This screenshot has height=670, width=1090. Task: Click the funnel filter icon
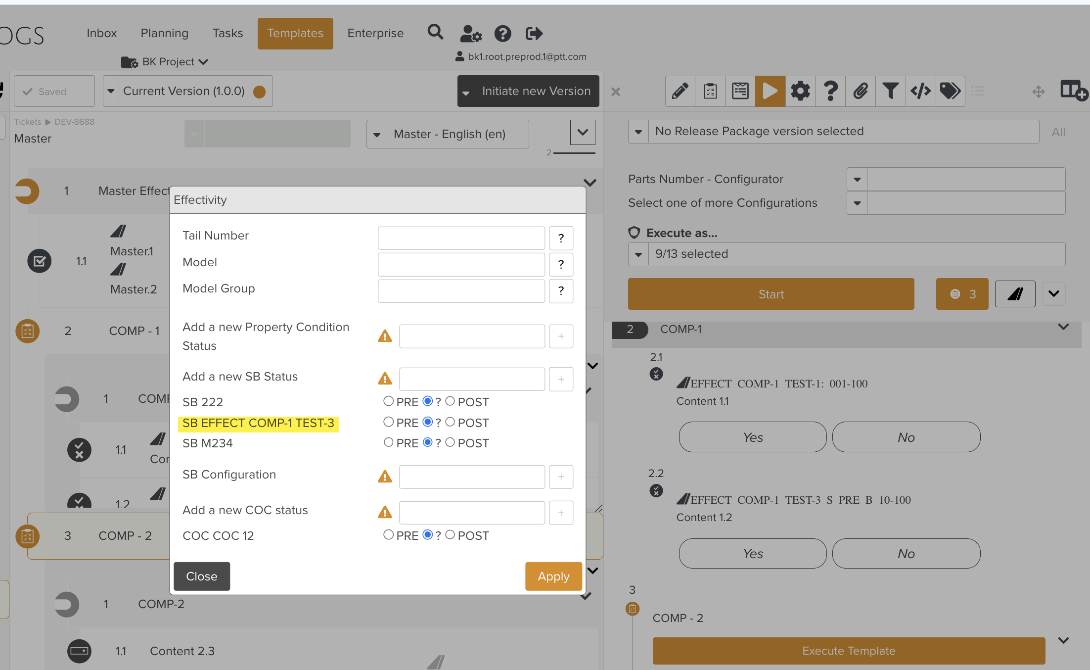point(890,91)
